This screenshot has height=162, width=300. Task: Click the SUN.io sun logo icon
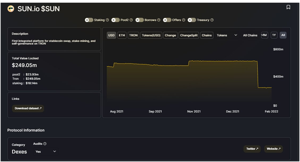tap(11, 9)
